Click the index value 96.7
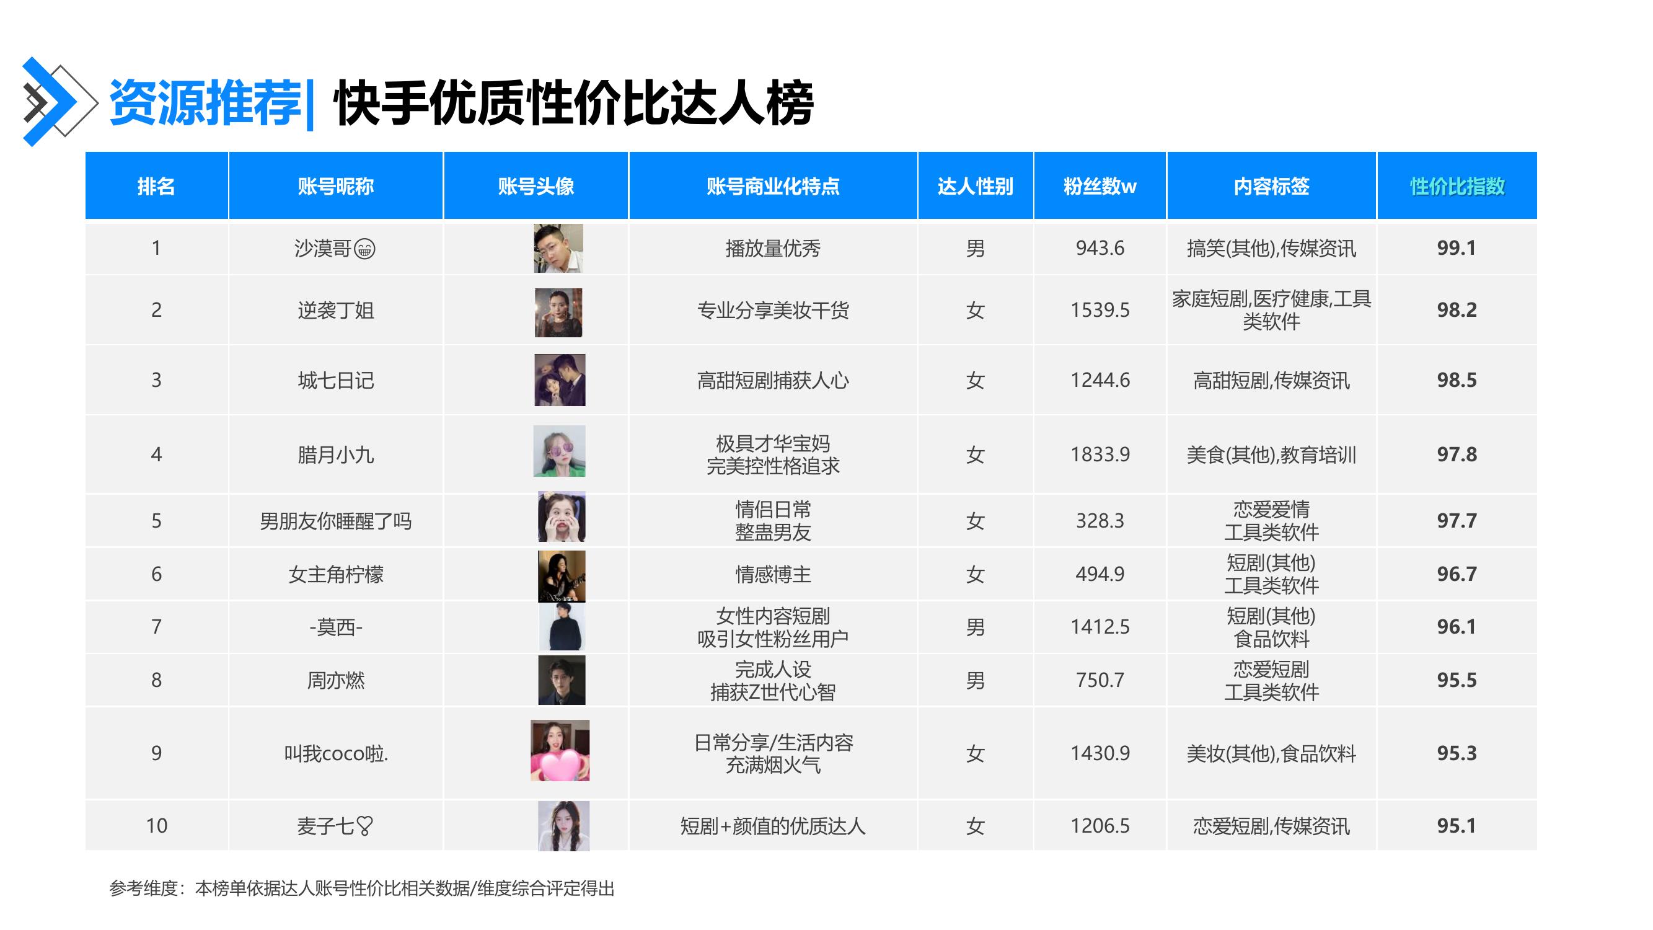The image size is (1653, 930). pyautogui.click(x=1457, y=575)
